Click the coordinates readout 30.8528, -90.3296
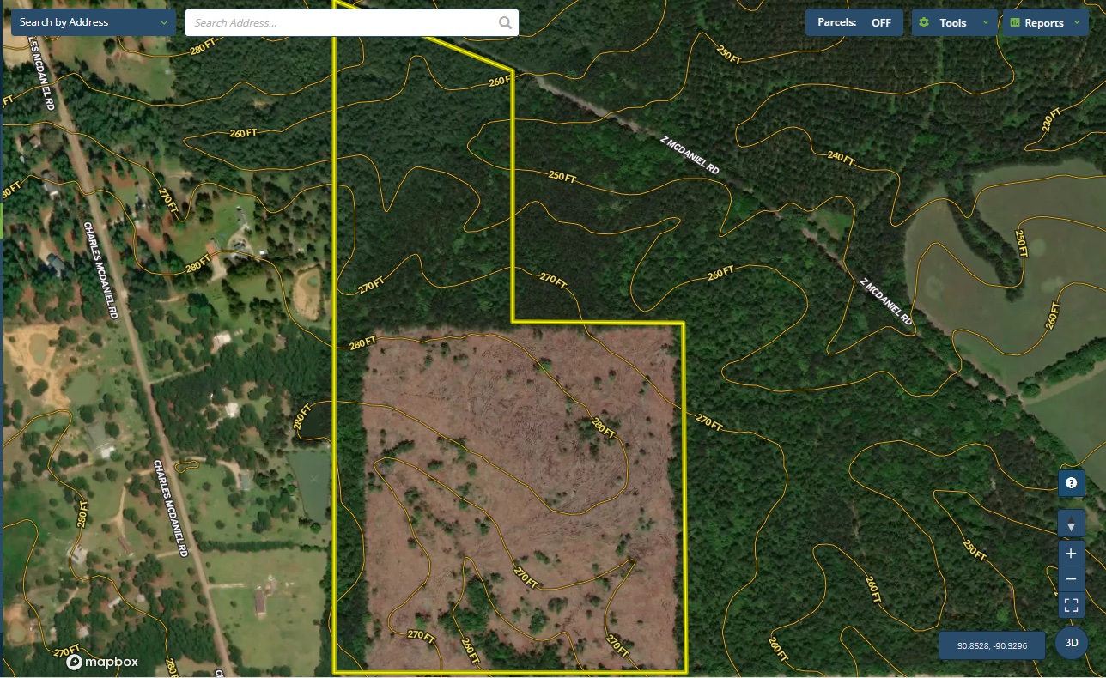Viewport: 1106px width, 678px height. [992, 645]
